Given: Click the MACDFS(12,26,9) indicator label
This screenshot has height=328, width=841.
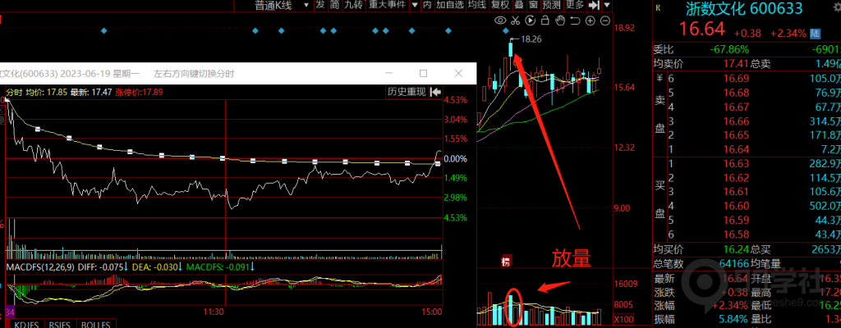Looking at the screenshot, I should (40, 266).
